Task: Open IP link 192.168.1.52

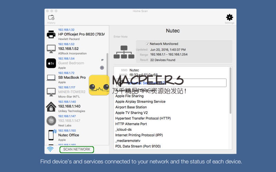Action: 66,44
